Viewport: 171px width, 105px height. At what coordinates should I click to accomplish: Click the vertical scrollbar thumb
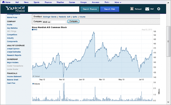(x=168, y=41)
